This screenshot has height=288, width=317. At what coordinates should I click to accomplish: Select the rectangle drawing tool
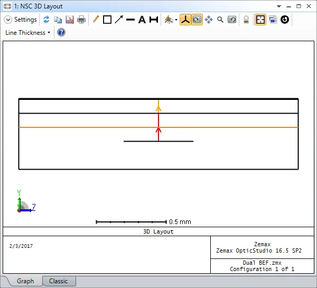coord(107,20)
